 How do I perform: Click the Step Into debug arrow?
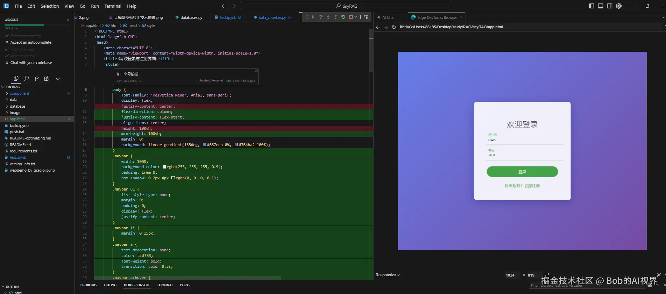tap(328, 17)
